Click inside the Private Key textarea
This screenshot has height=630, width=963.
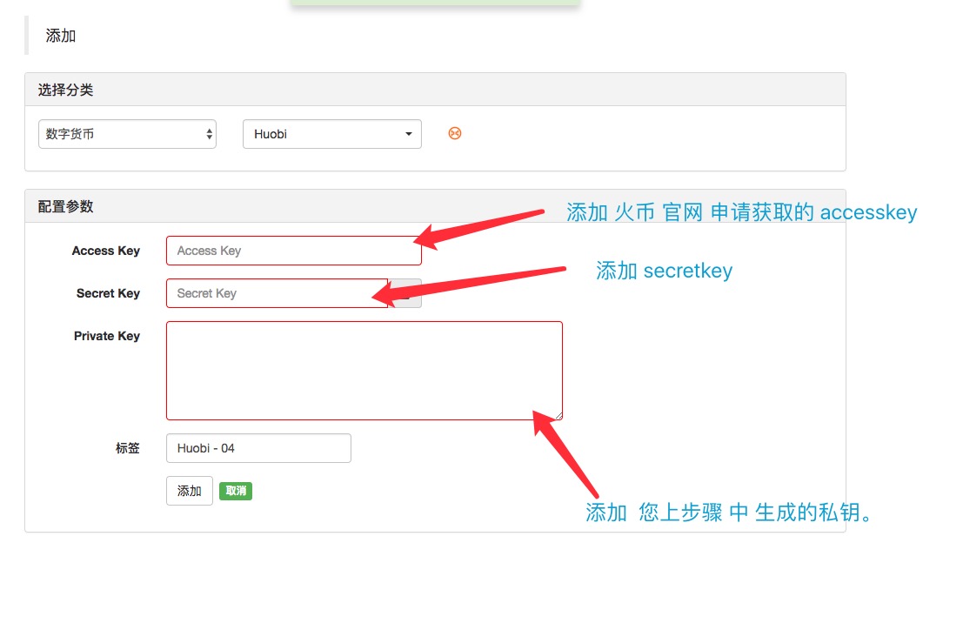pyautogui.click(x=364, y=370)
